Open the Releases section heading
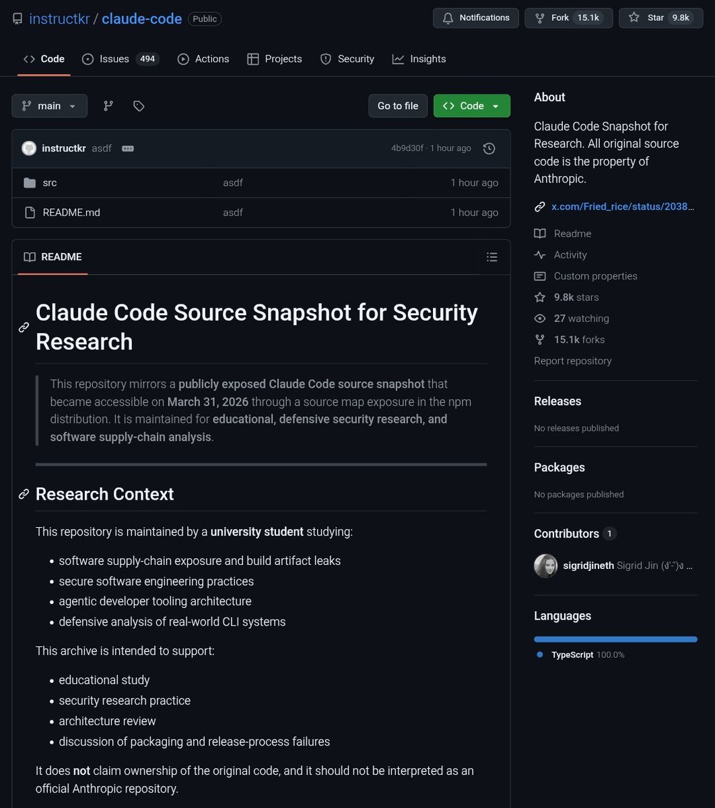This screenshot has height=808, width=715. pos(557,401)
